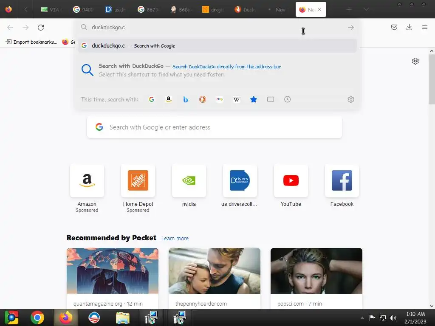Switch to the VIA tab
435x326 pixels.
point(51,9)
